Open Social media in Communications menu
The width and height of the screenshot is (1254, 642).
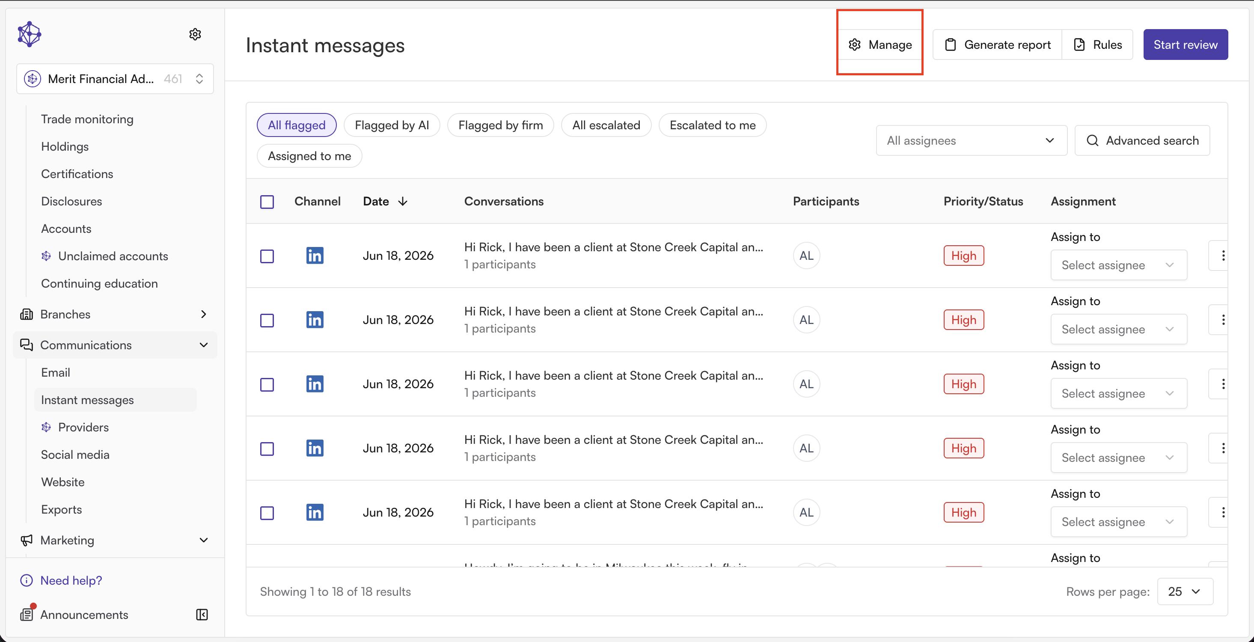point(75,454)
